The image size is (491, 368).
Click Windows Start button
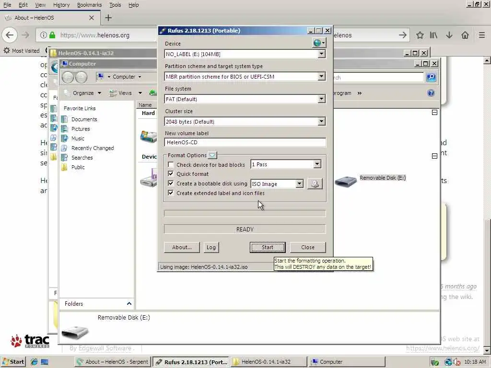tap(13, 362)
